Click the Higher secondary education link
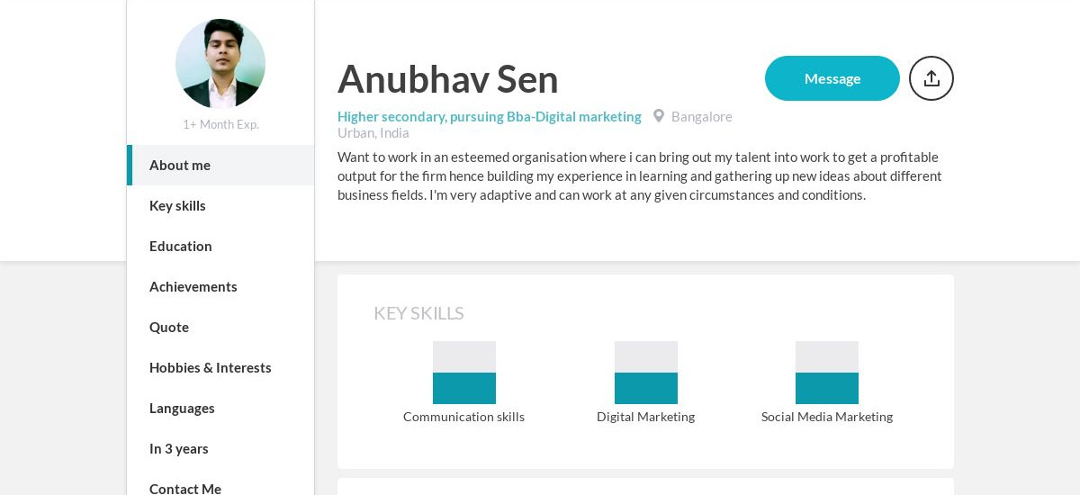The height and width of the screenshot is (495, 1080). click(489, 116)
